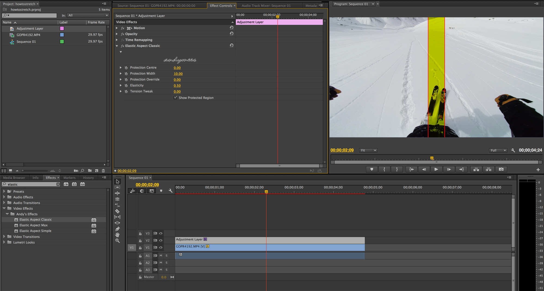Select the Track Select tool
Viewport: 544px width, 291px height.
[x=118, y=187]
